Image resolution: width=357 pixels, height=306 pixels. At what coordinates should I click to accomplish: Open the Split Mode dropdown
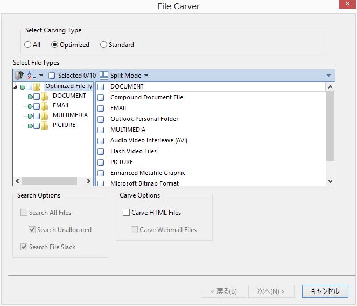(146, 76)
